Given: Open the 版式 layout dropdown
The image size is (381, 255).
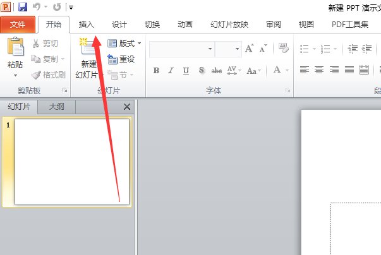Looking at the screenshot, I should (x=124, y=44).
